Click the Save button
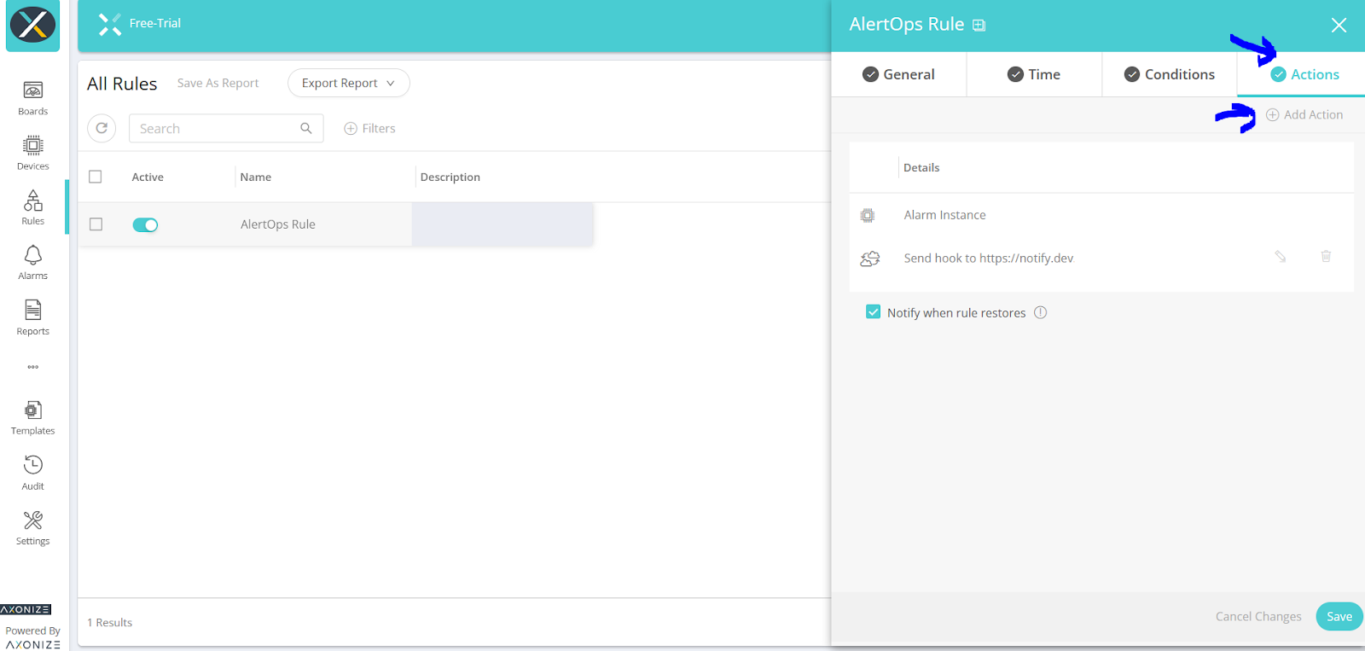The image size is (1365, 651). [1339, 616]
